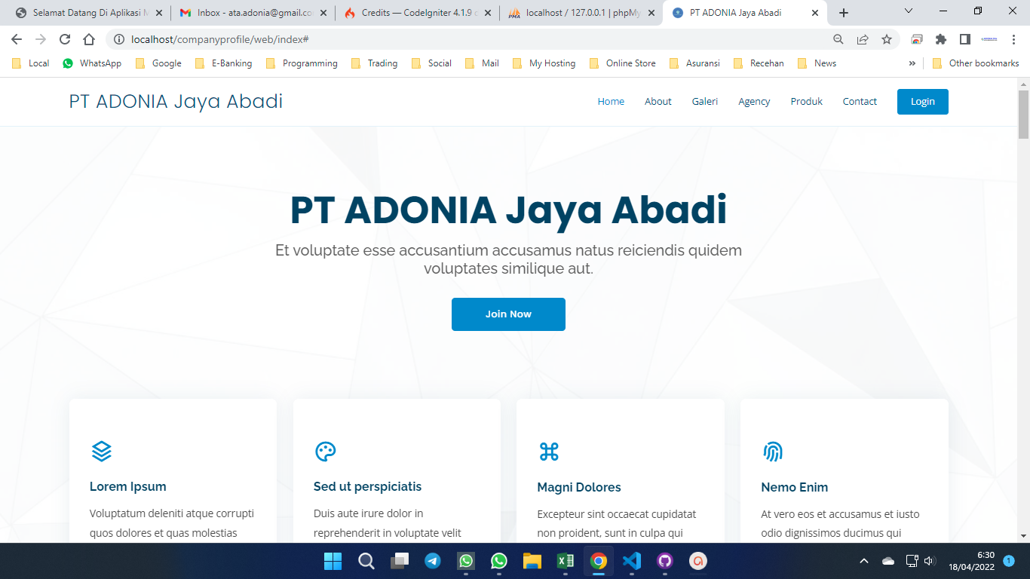1030x579 pixels.
Task: Open the Chrome three-dot menu
Action: 1013,39
